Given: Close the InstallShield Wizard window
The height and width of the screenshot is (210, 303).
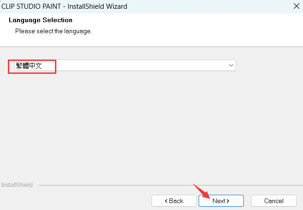Looking at the screenshot, I should [x=296, y=6].
